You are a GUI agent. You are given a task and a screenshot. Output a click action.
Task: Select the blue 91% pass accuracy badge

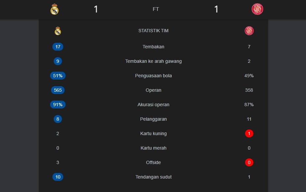[x=58, y=105]
